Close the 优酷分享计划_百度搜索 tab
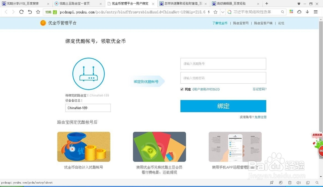This screenshot has width=323, height=187. coord(48,4)
